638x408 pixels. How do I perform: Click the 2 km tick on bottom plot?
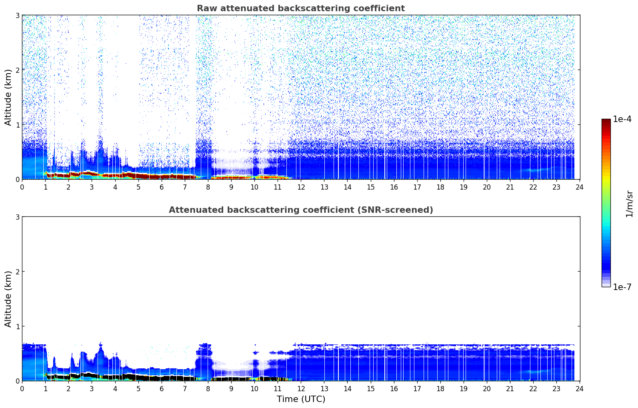[x=18, y=272]
